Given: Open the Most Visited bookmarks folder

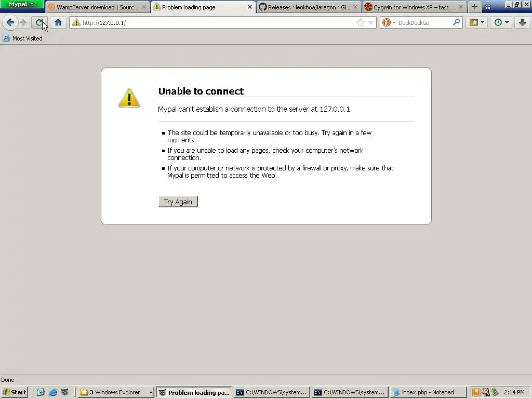Looking at the screenshot, I should point(23,38).
